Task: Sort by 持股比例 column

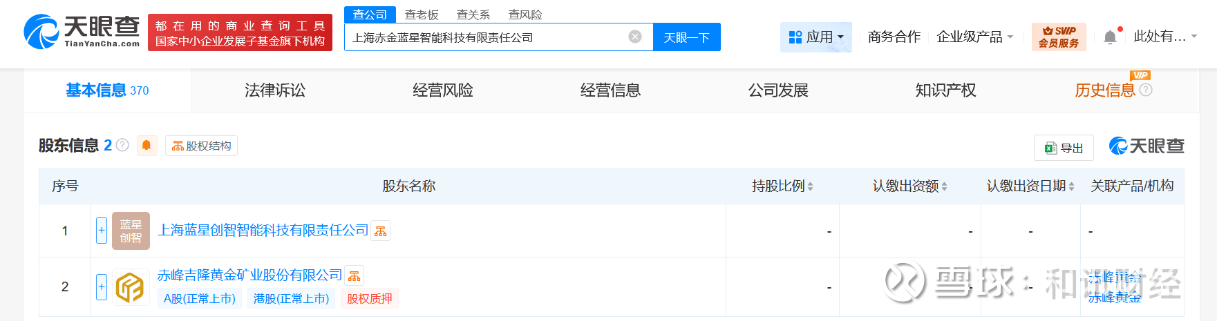Action: [x=782, y=186]
